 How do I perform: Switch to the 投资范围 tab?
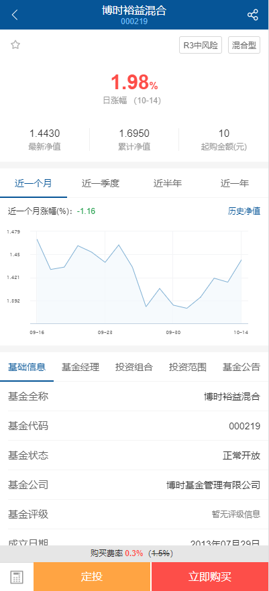[188, 367]
